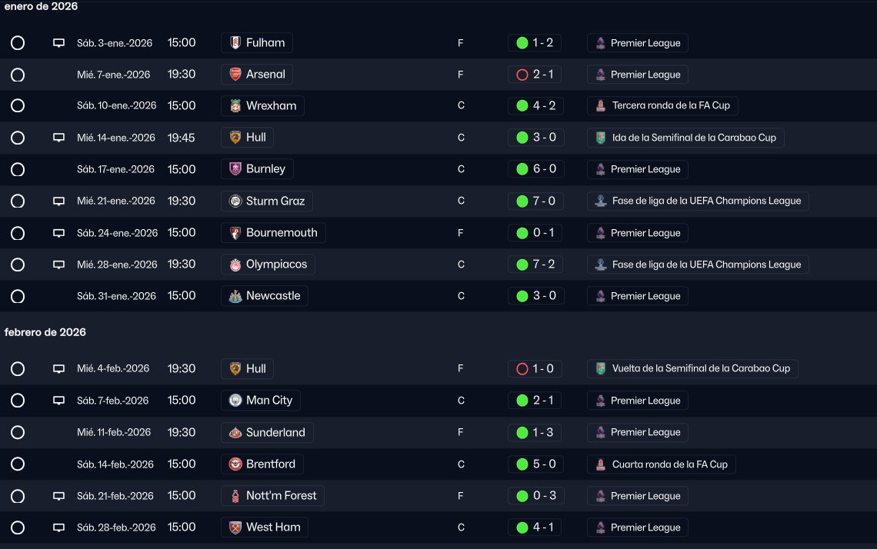Open Cuarta ronda de la FA Cup competition
This screenshot has width=877, height=549.
(662, 464)
